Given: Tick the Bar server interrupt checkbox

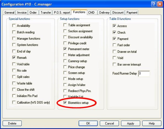Looking at the screenshot, I should click(x=114, y=64).
